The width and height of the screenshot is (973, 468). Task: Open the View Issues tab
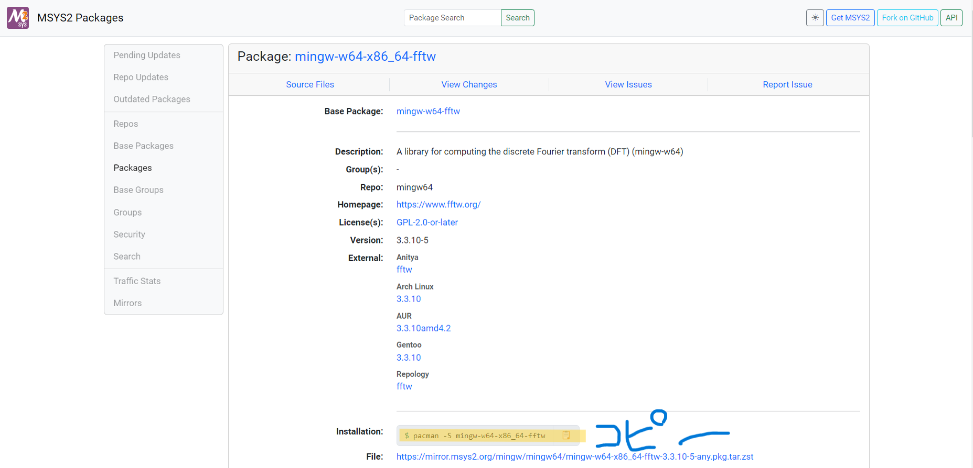[x=628, y=84]
